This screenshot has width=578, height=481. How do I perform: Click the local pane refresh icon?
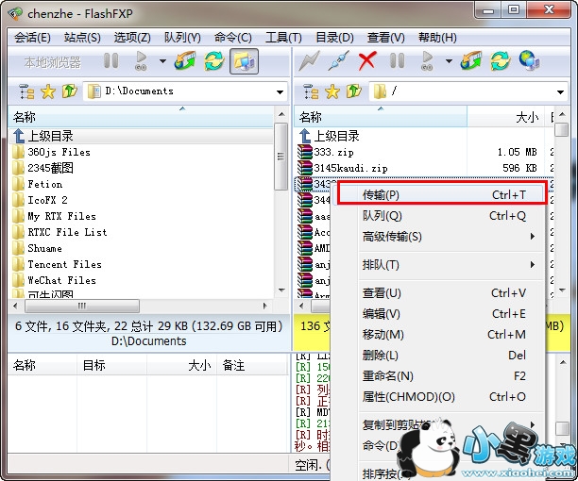point(214,60)
